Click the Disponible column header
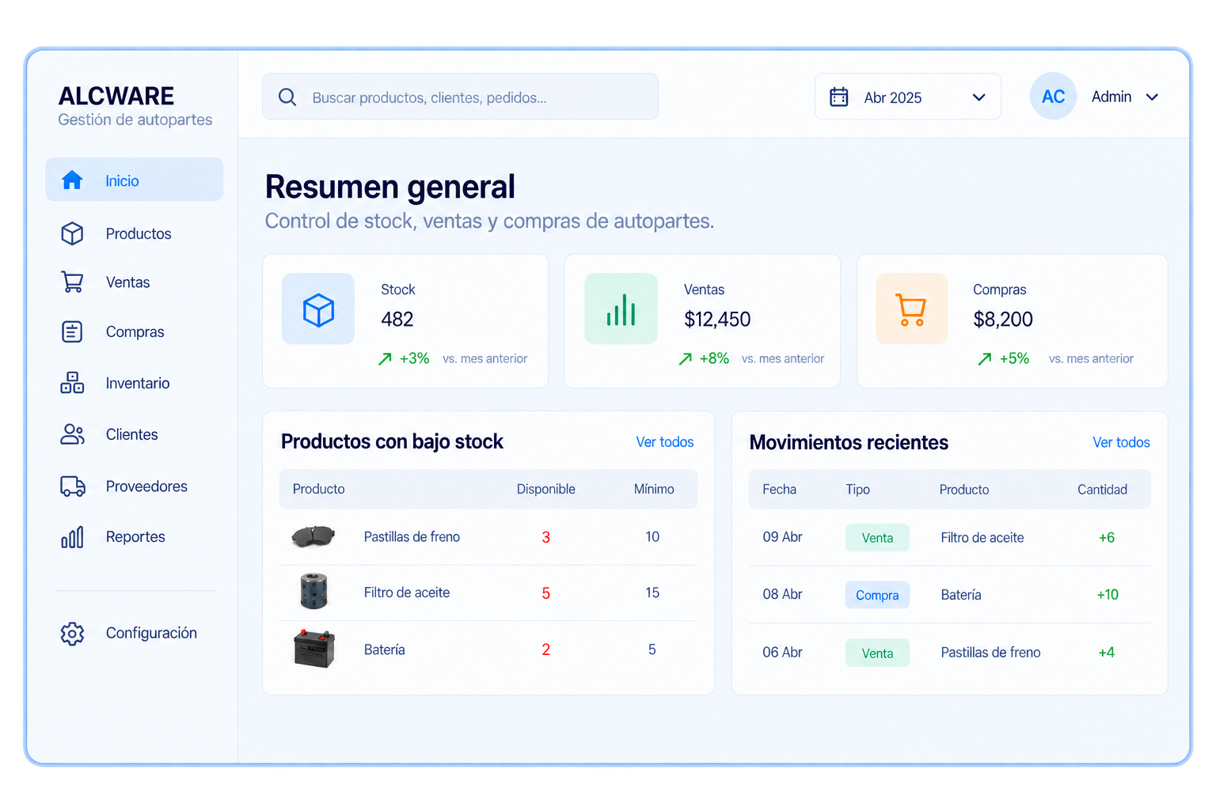This screenshot has width=1216, height=810. [546, 489]
